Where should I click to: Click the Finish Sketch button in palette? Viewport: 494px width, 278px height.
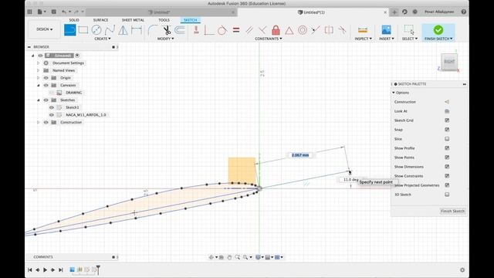point(453,211)
